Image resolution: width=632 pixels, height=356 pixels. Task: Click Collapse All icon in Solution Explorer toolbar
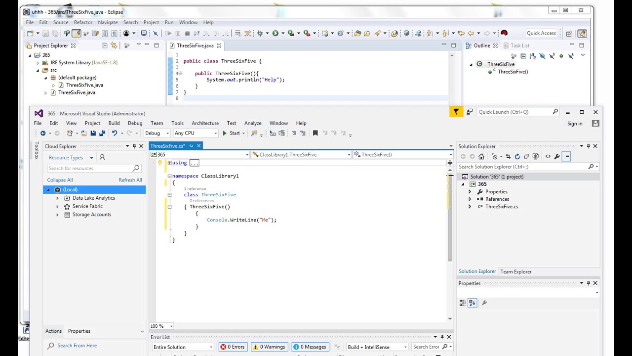click(526, 156)
